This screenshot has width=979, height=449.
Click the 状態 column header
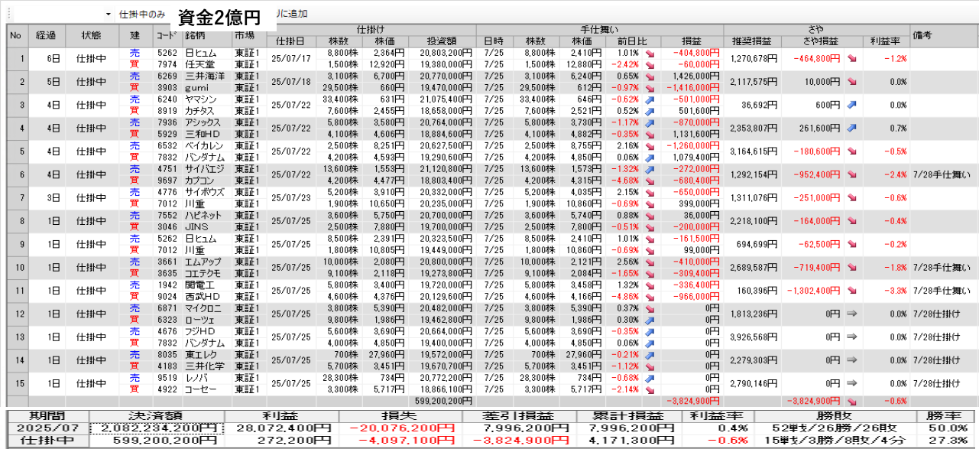point(92,35)
